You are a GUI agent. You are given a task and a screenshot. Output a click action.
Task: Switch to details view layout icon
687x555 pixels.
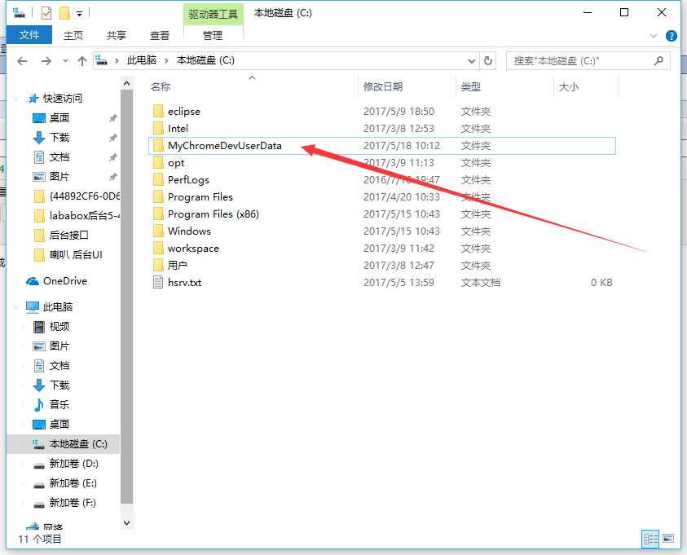(650, 539)
